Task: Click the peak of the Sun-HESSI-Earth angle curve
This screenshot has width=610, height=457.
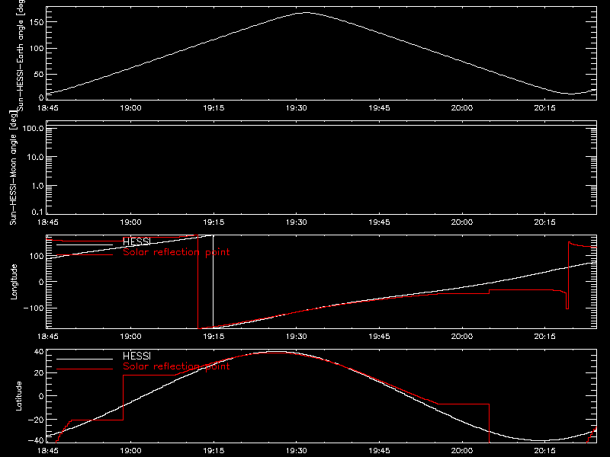Action: [x=307, y=13]
